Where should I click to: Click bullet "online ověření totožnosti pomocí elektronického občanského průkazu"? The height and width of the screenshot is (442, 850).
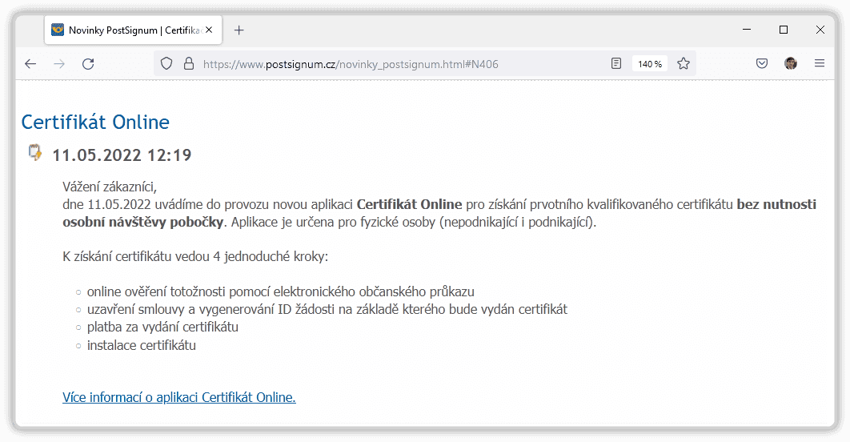[281, 291]
